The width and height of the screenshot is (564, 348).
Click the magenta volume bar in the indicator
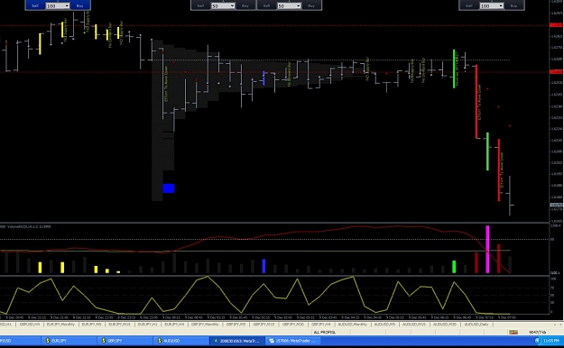[487, 249]
